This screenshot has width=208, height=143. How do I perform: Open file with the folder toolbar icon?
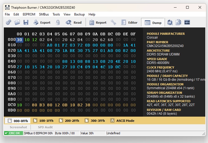[x=17, y=22]
